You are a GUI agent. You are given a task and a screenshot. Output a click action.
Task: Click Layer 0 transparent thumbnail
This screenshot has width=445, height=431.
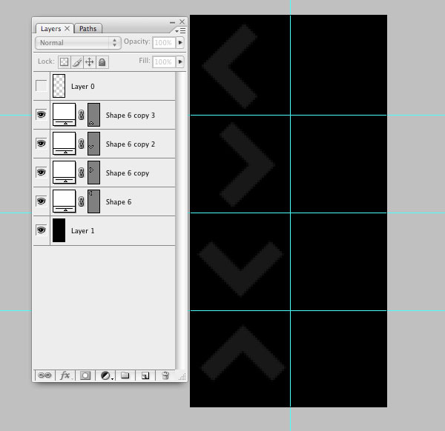coord(59,86)
